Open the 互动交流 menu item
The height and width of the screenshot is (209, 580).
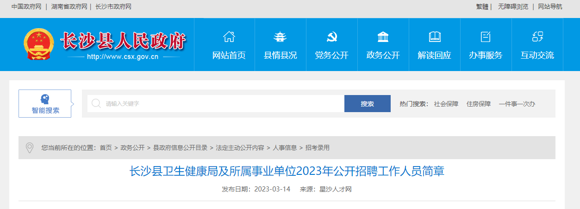(x=537, y=55)
